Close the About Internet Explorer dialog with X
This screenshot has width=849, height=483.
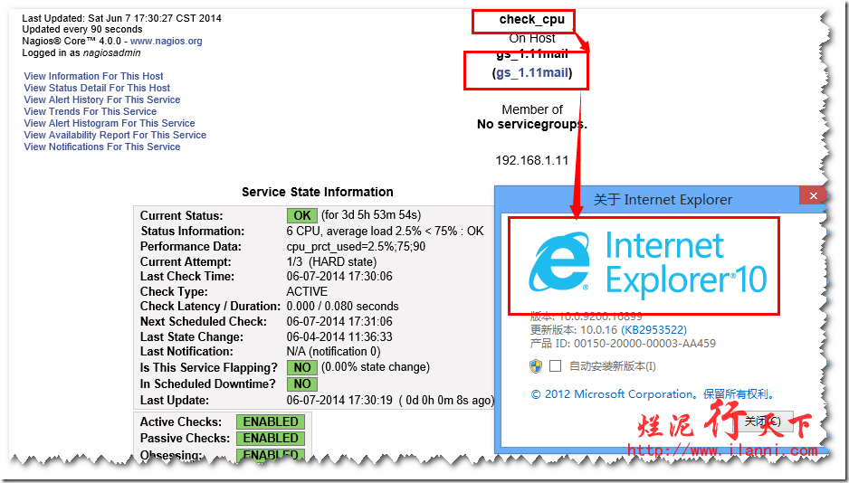point(813,196)
